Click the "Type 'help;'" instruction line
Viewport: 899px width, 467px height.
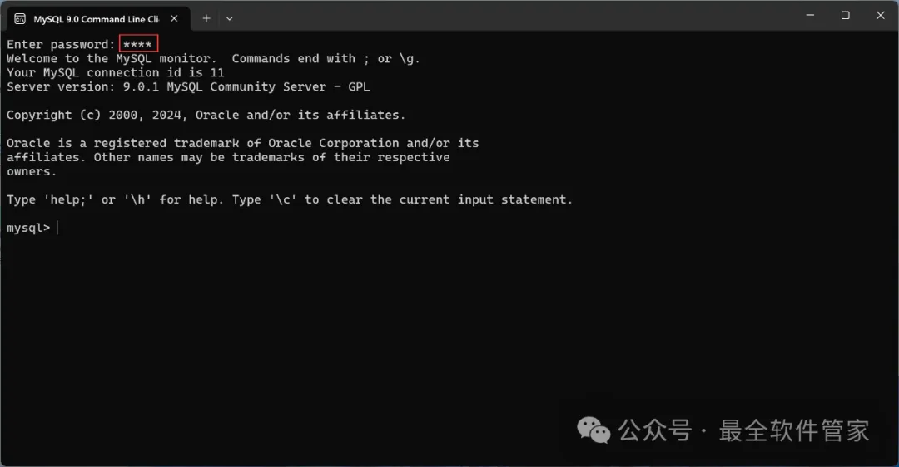(290, 199)
